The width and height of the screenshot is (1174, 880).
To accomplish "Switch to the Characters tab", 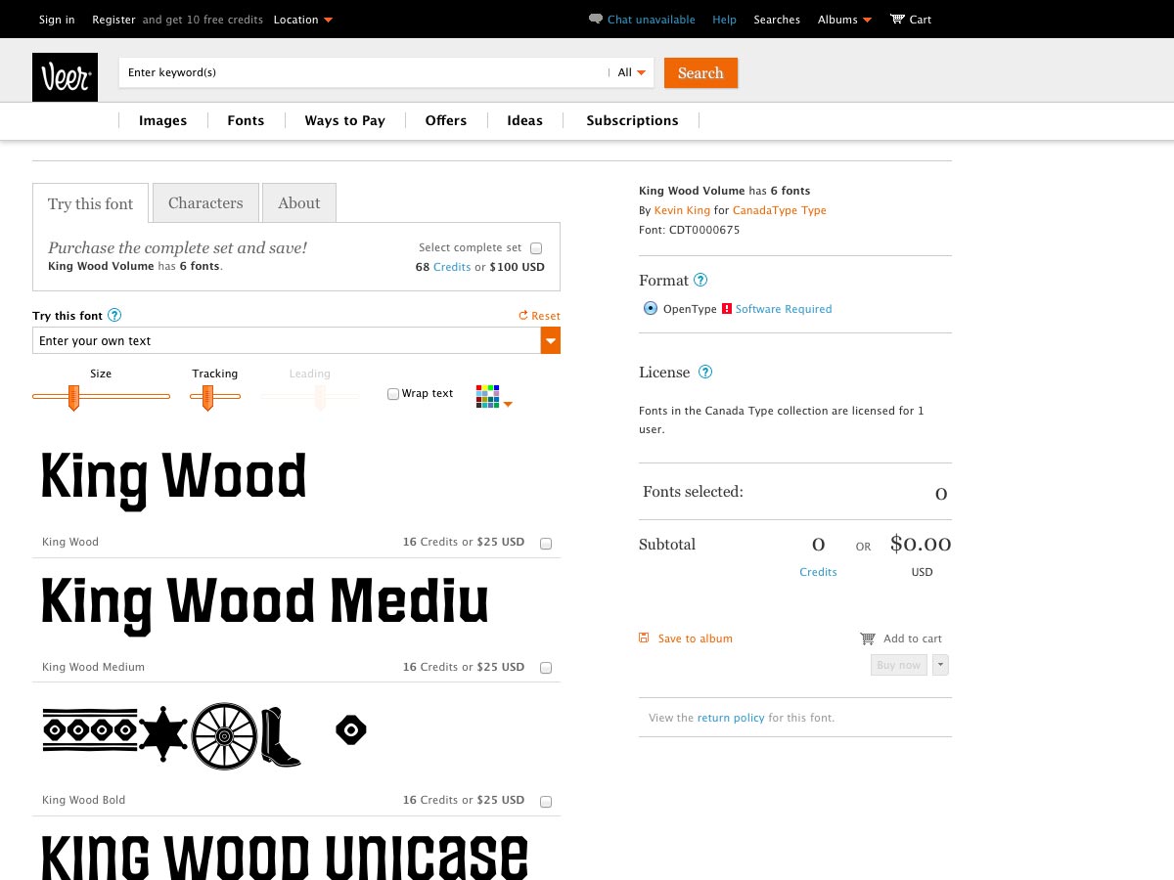I will (205, 203).
